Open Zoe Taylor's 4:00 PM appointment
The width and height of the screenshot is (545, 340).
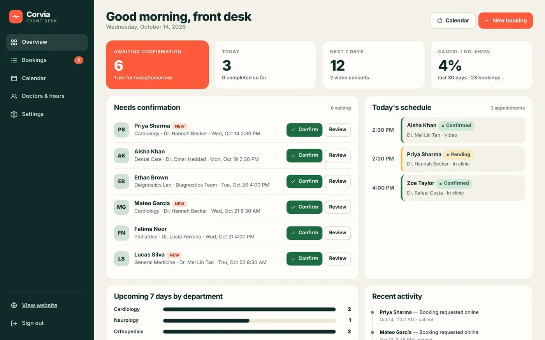463,188
